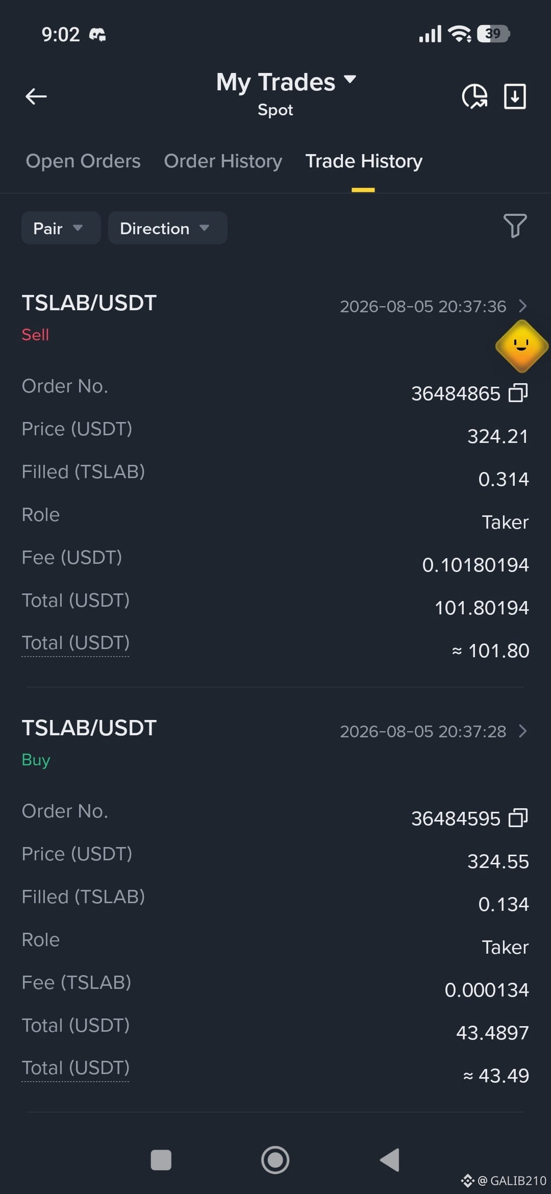This screenshot has height=1194, width=551.
Task: Tap the TSLAB/USDT Buy trade heading
Action: point(89,728)
